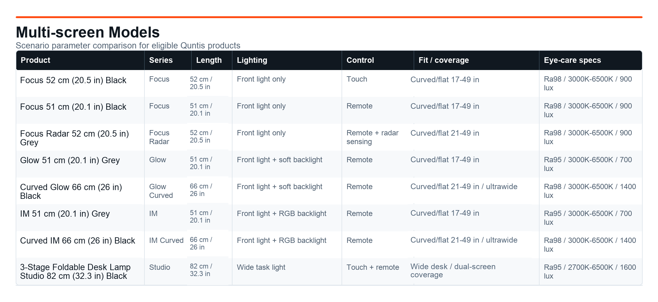Click the Touch + remote control cell

point(373,267)
